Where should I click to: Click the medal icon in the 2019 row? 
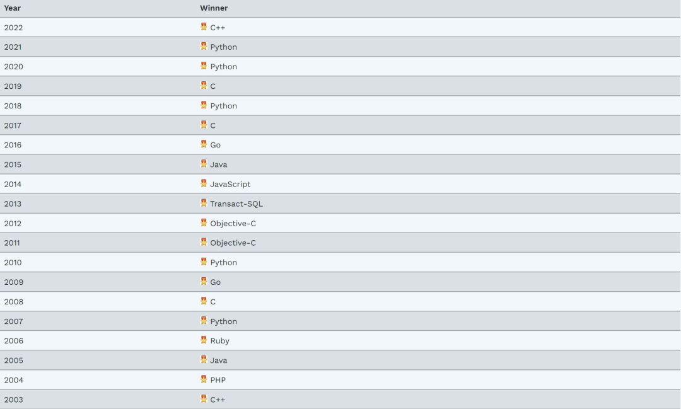pos(203,86)
